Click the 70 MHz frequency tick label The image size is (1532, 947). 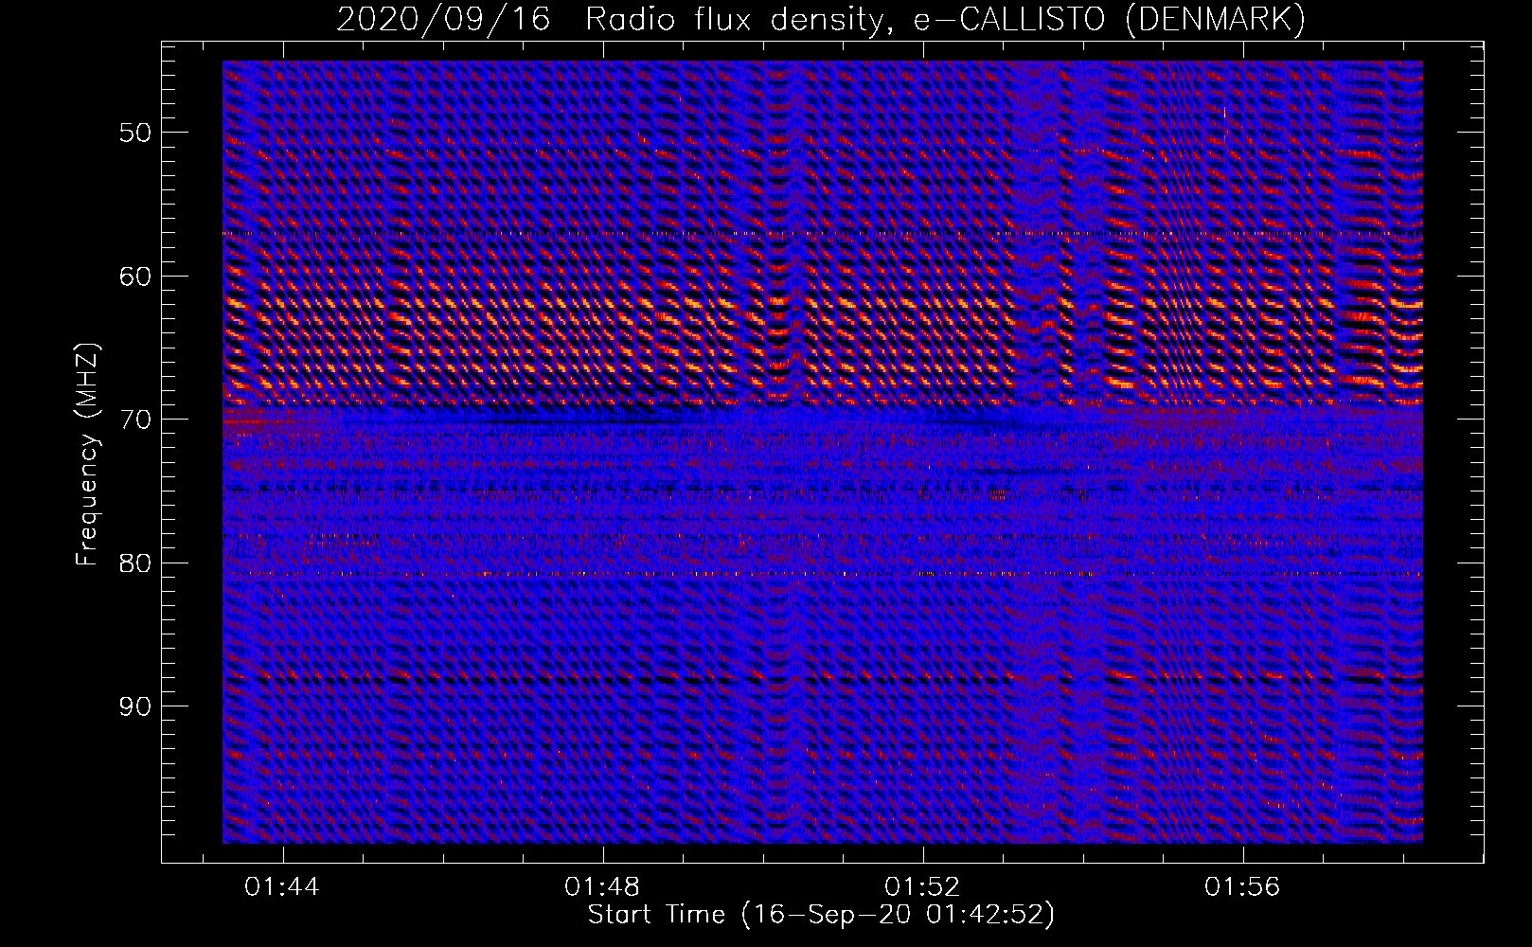(135, 420)
